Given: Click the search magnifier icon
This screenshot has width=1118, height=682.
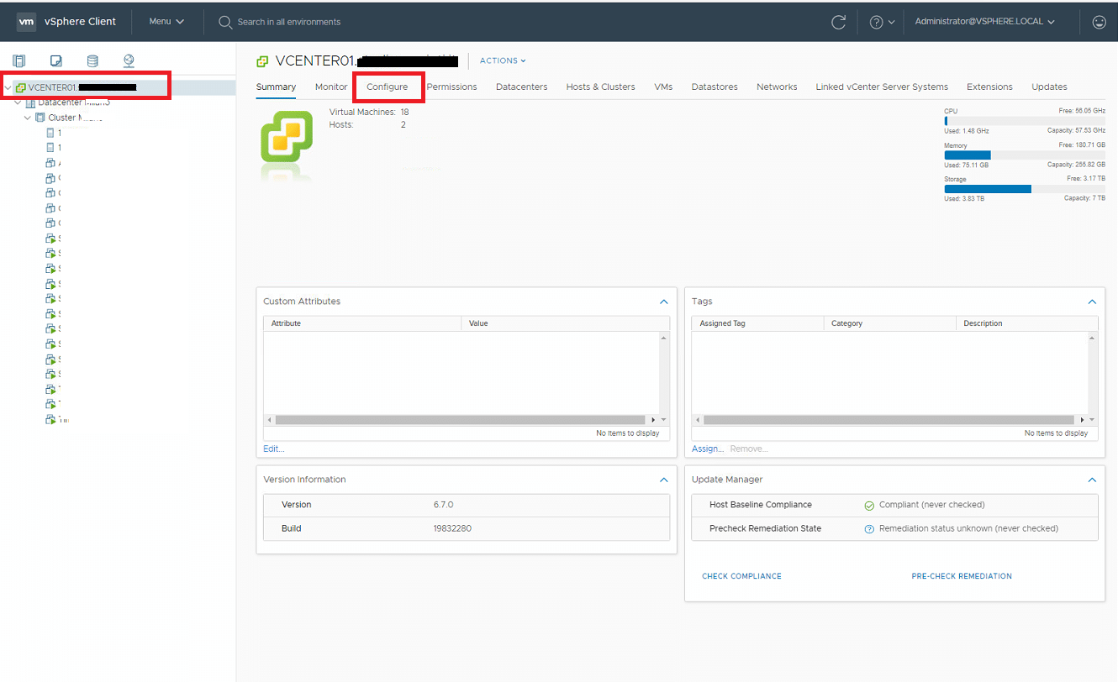Looking at the screenshot, I should pos(225,23).
